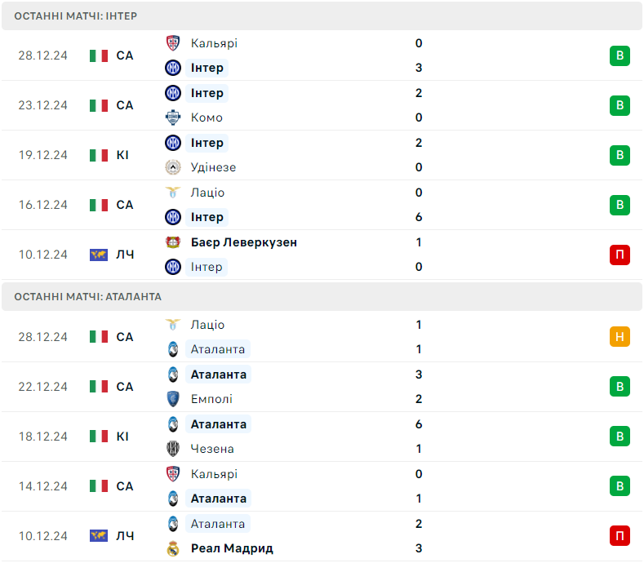The width and height of the screenshot is (644, 563).
Task: Click the Empoli team logo
Action: pyautogui.click(x=172, y=399)
